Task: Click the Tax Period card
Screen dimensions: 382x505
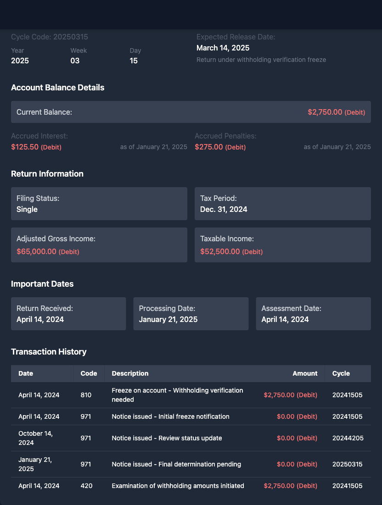Action: click(282, 204)
